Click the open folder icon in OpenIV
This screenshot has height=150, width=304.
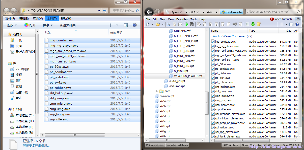point(158,24)
